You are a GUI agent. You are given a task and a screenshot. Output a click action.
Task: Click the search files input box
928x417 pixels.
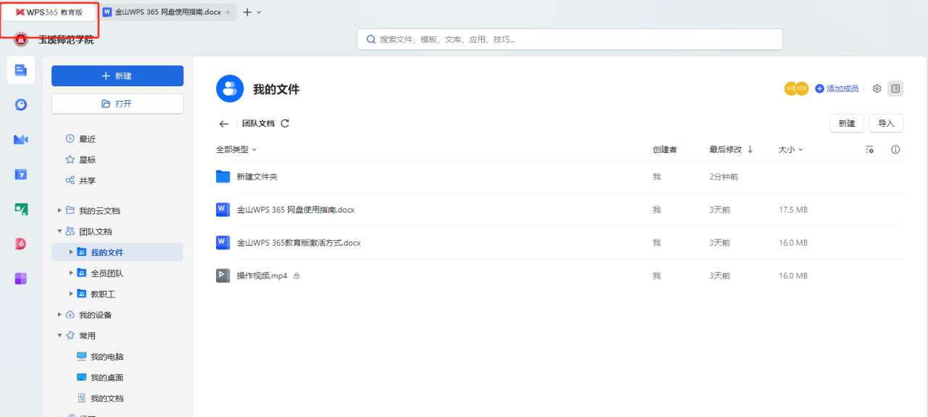[569, 39]
